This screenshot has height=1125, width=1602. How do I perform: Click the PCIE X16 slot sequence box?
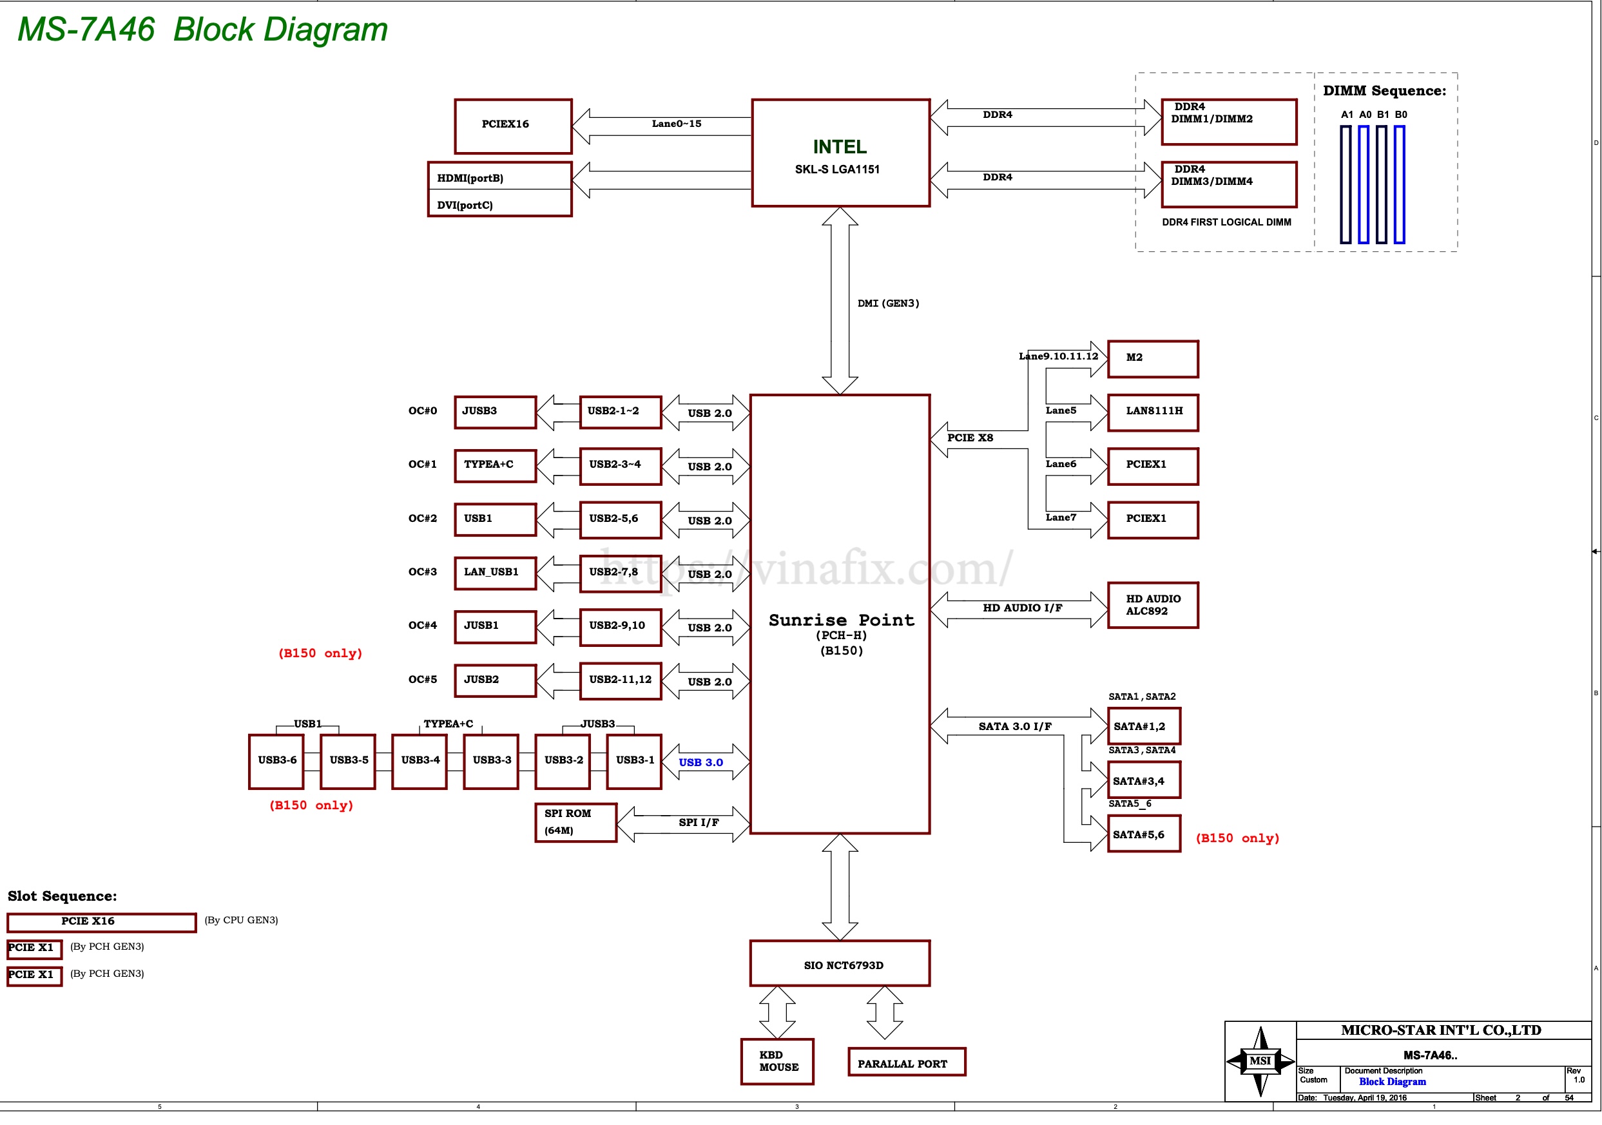(x=101, y=923)
